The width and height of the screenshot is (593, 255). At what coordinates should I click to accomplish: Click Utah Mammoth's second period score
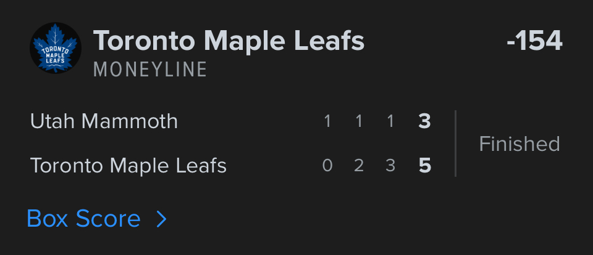tap(359, 121)
